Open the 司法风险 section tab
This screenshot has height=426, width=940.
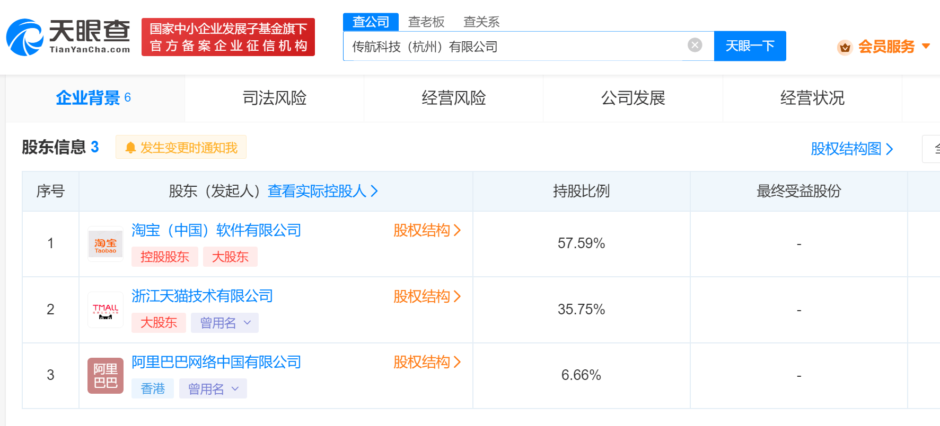tap(274, 98)
